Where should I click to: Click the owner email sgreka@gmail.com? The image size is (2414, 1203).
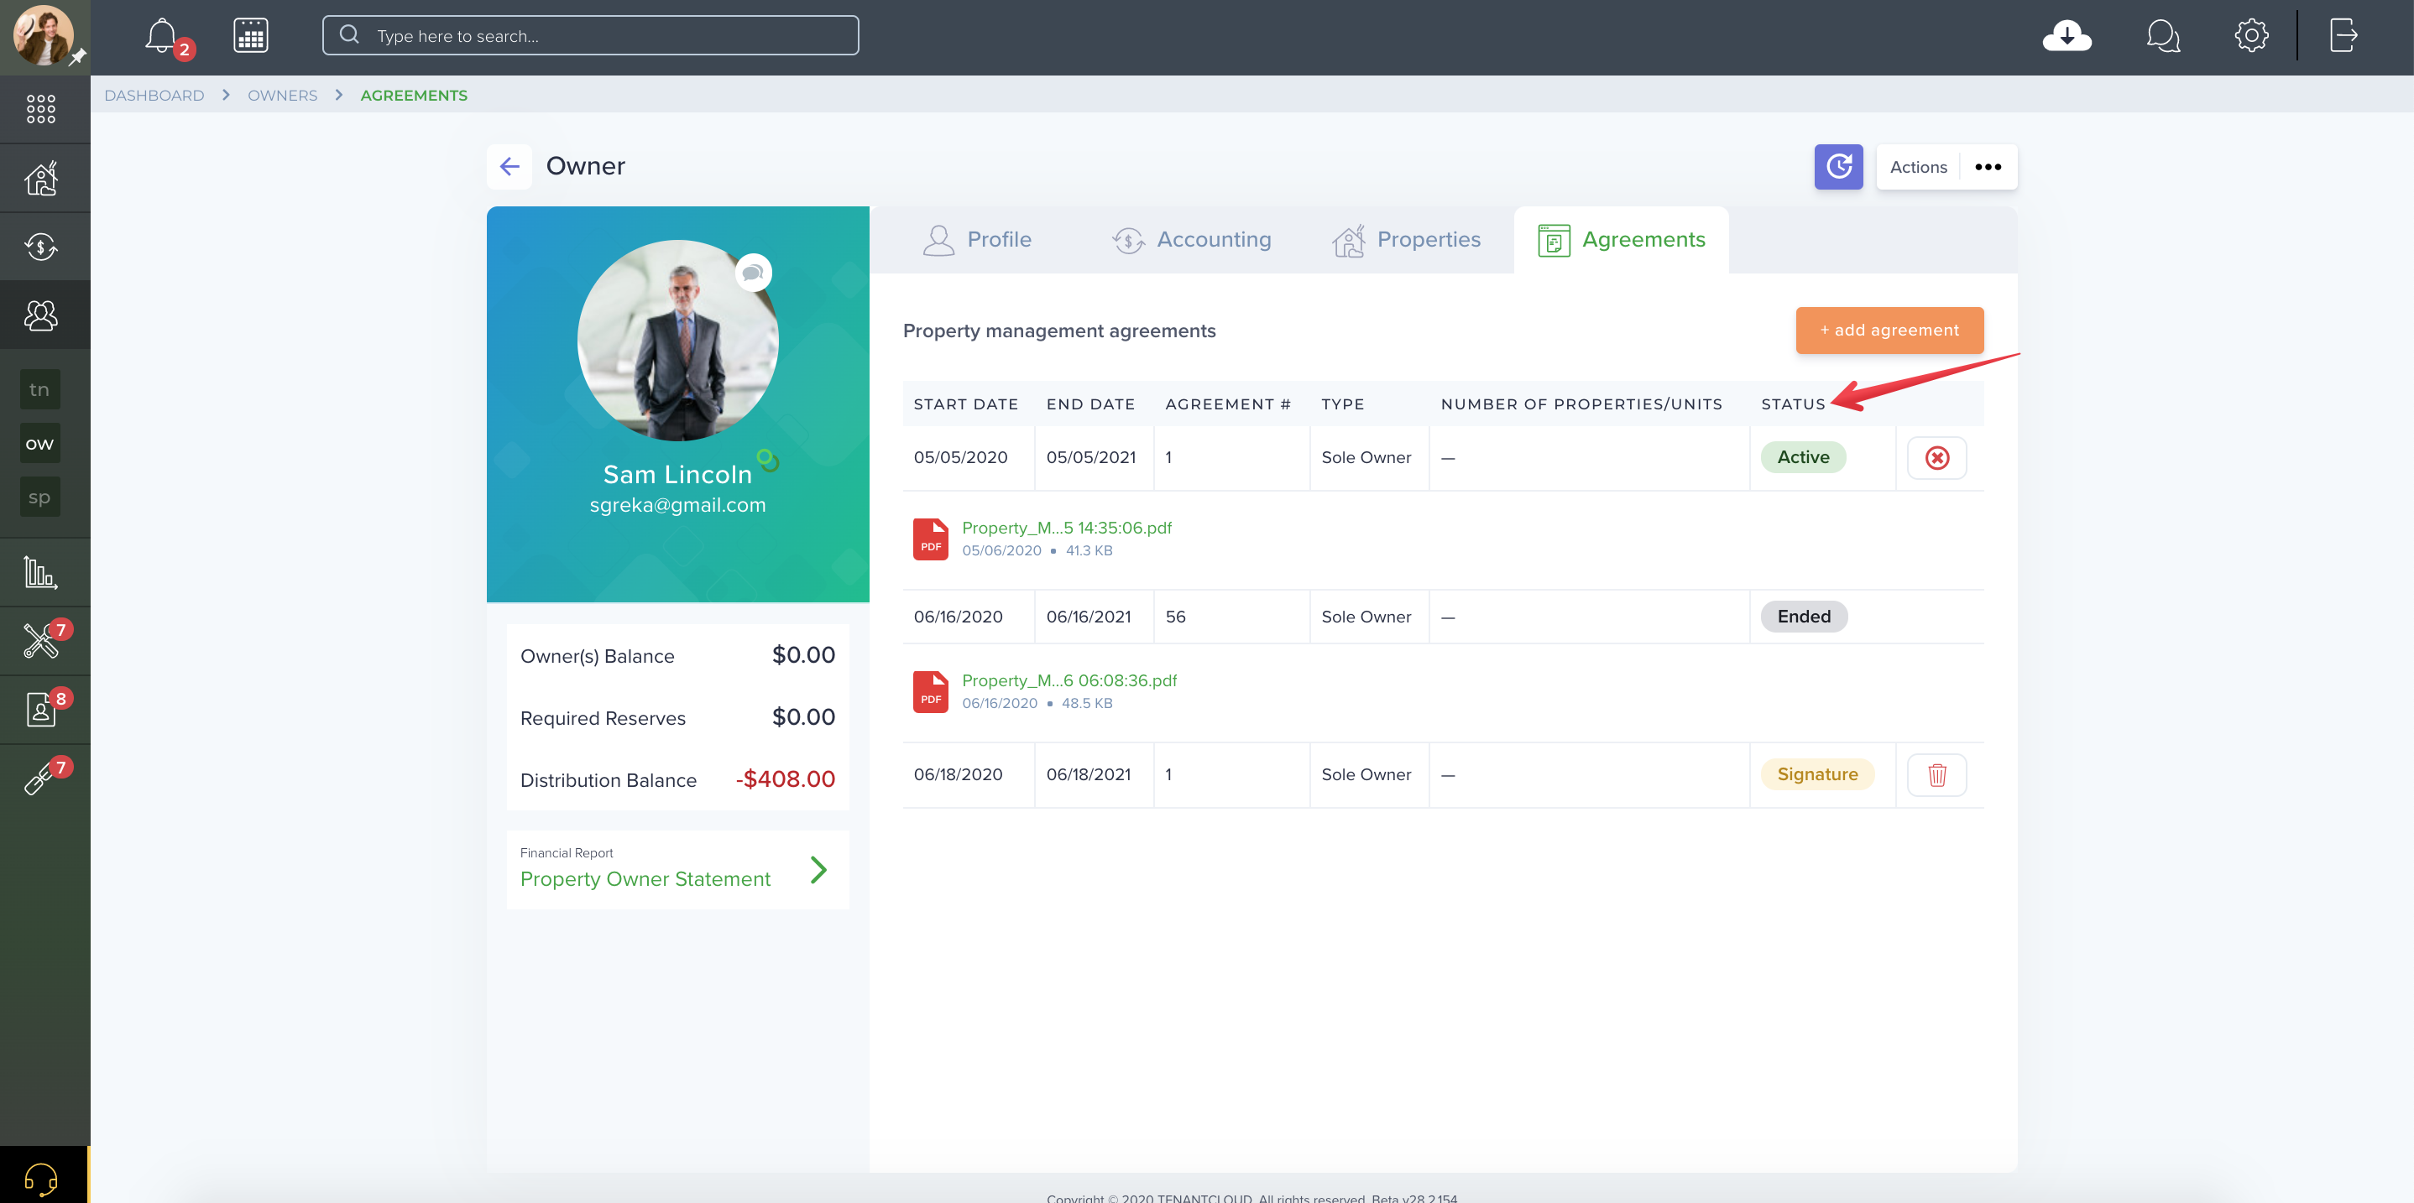677,505
